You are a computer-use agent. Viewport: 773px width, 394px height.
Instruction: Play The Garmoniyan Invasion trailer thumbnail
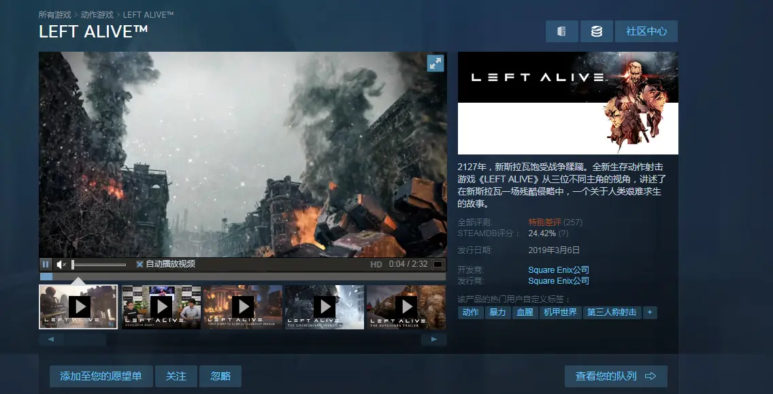[325, 307]
